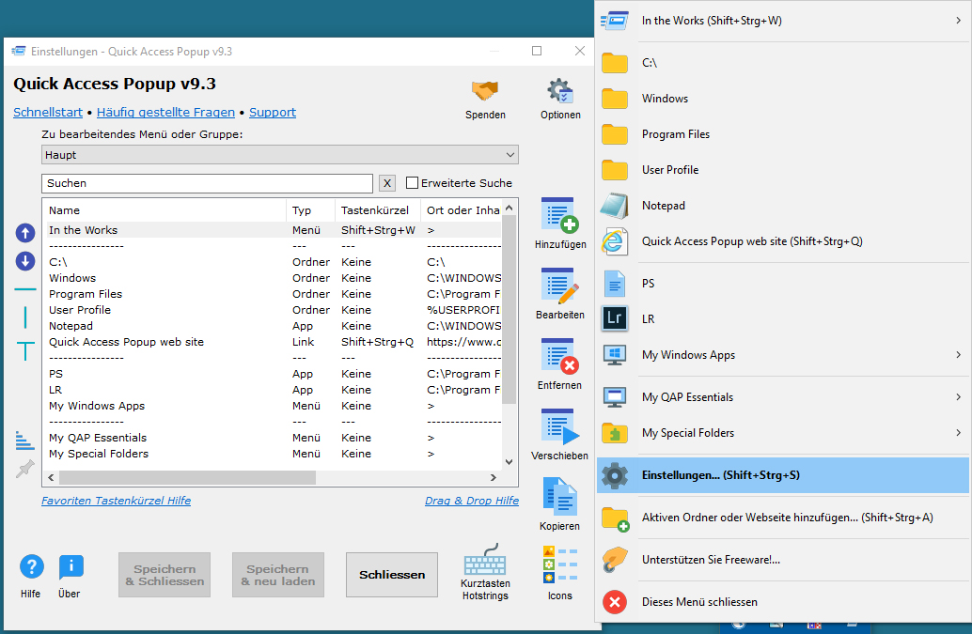The image size is (972, 634).
Task: Click the Über info icon
Action: coord(71,566)
